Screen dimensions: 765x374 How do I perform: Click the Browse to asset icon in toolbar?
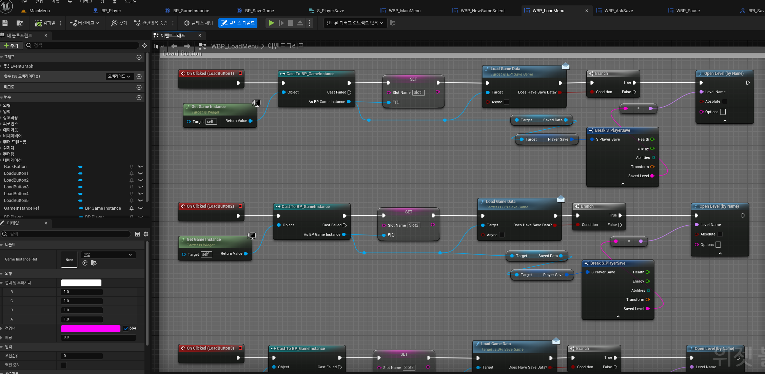point(20,23)
